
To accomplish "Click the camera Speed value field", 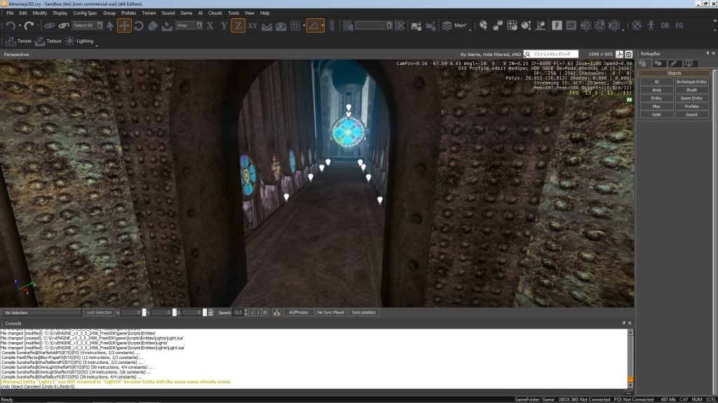I will [238, 313].
